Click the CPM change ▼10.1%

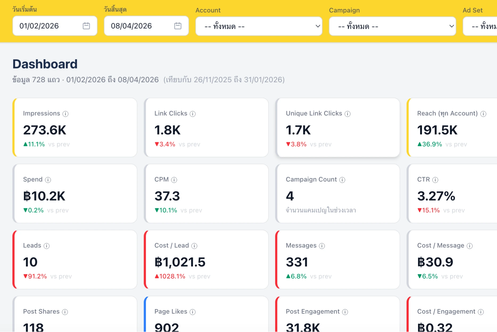(166, 210)
